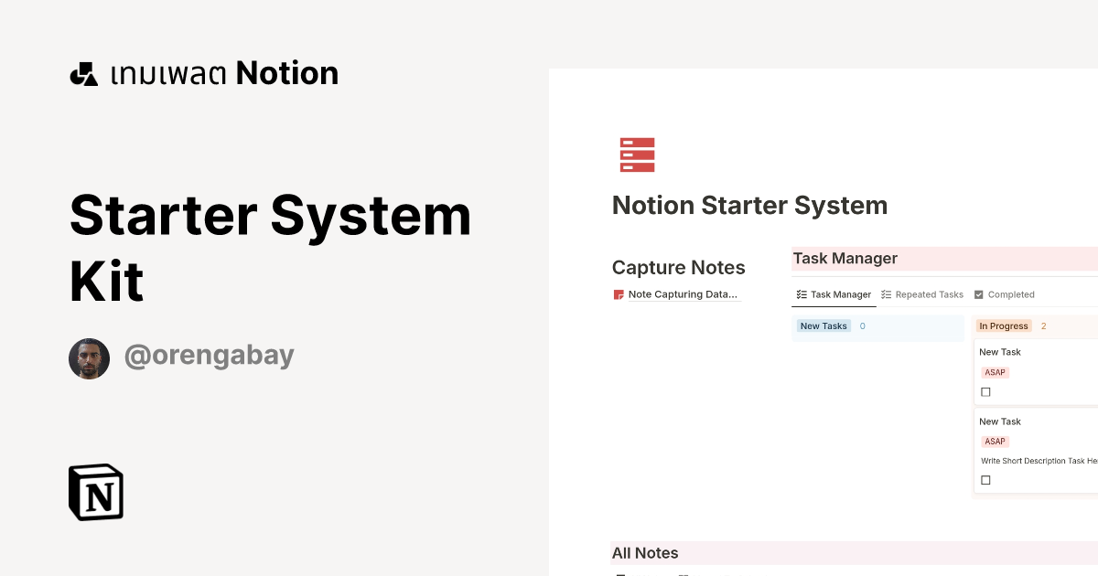Click the @orengabay profile avatar

tap(89, 357)
